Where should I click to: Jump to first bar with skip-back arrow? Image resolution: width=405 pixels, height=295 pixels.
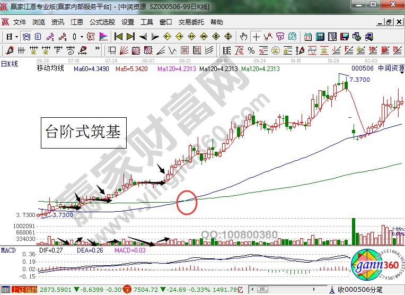118,37
